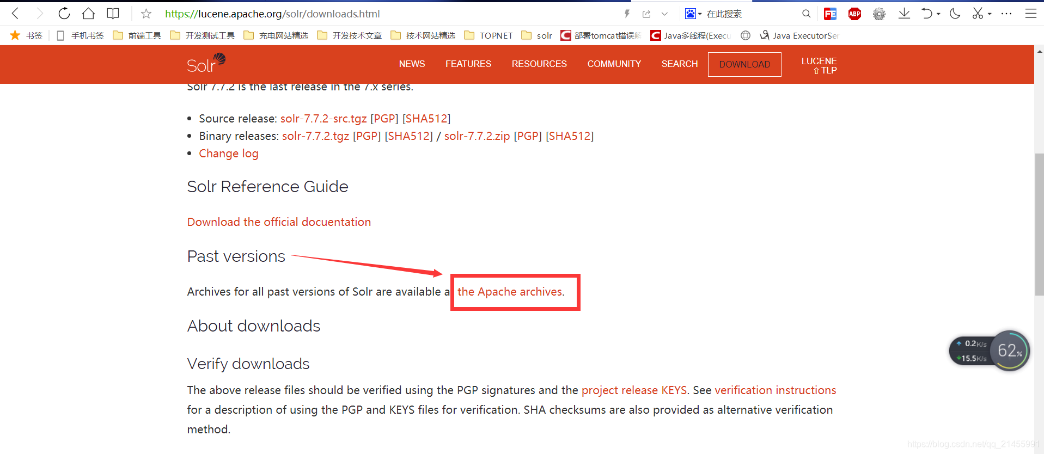This screenshot has height=454, width=1044.
Task: Open the FEATURES menu item
Action: click(468, 64)
